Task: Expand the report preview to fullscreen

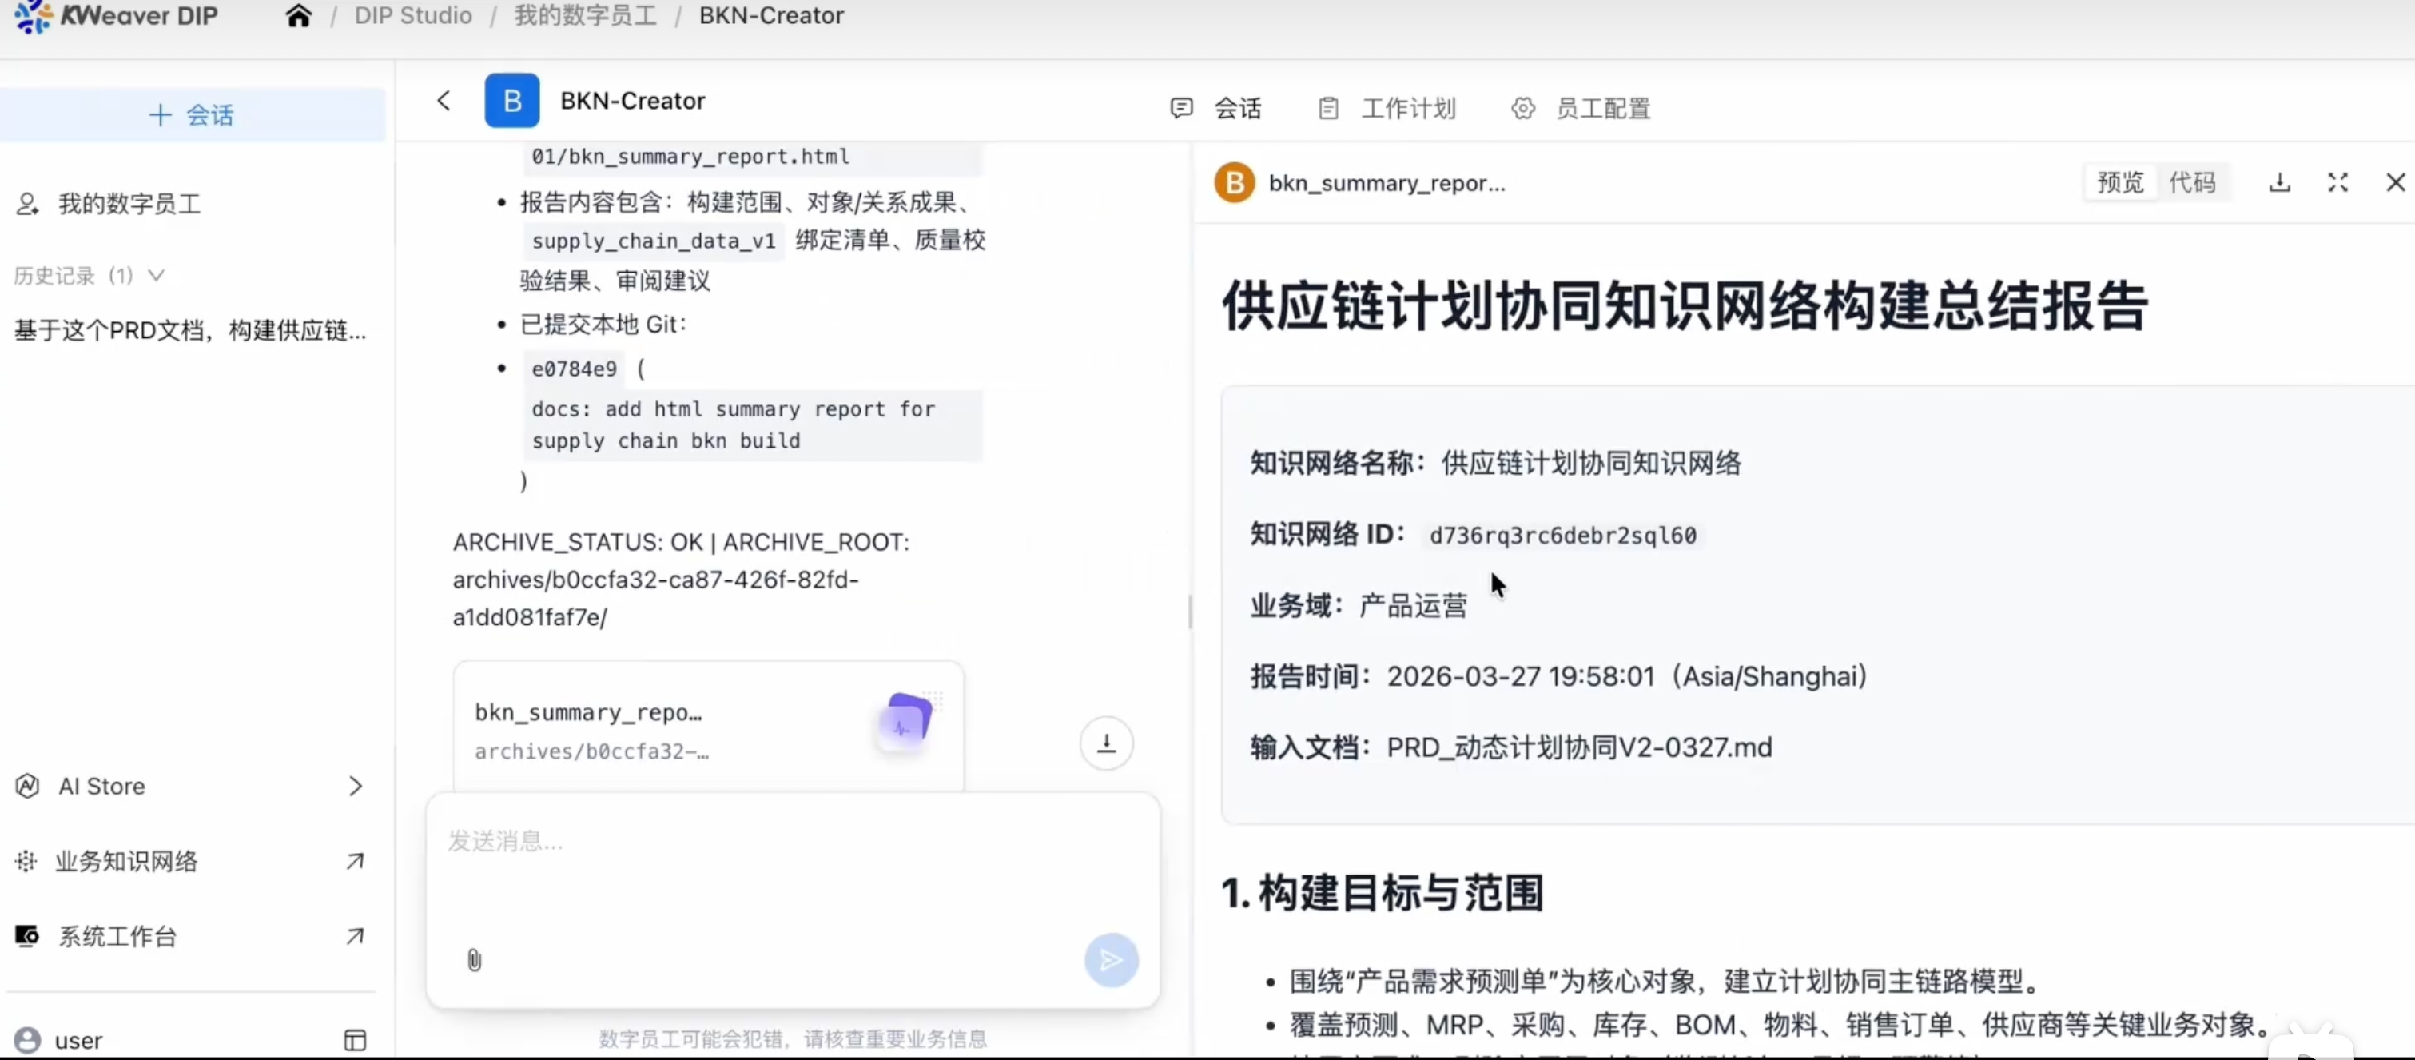Action: point(2338,183)
